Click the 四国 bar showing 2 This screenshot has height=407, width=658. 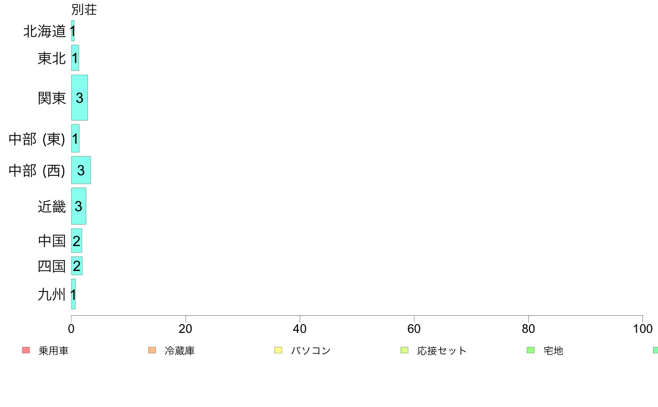pyautogui.click(x=77, y=266)
